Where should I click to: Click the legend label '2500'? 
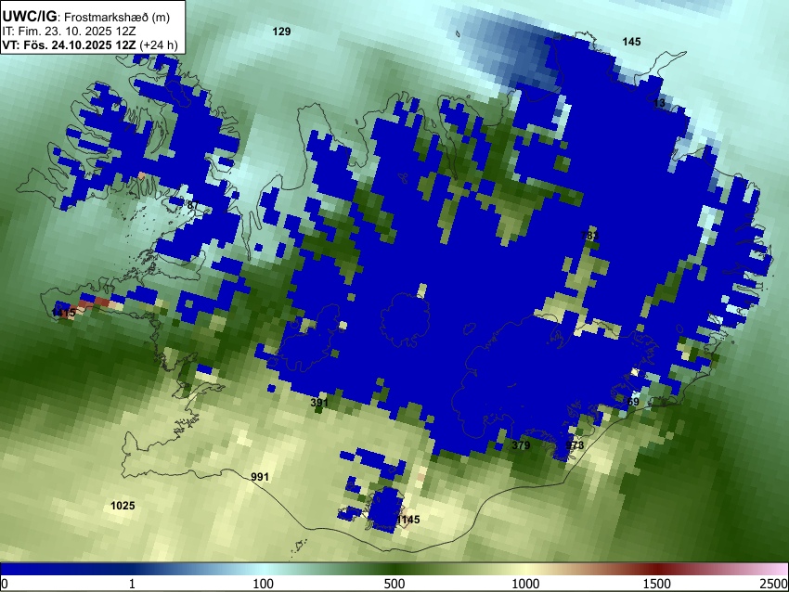774,584
